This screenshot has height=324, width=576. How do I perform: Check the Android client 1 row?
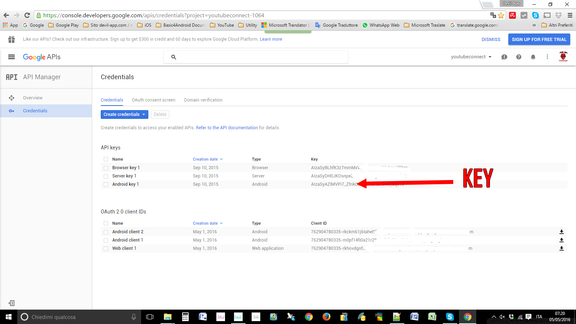pos(106,240)
